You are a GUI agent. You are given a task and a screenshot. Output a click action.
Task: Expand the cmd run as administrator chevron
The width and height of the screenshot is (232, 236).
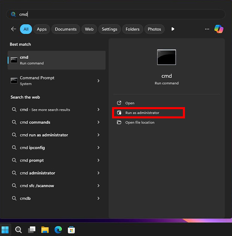pyautogui.click(x=99, y=135)
